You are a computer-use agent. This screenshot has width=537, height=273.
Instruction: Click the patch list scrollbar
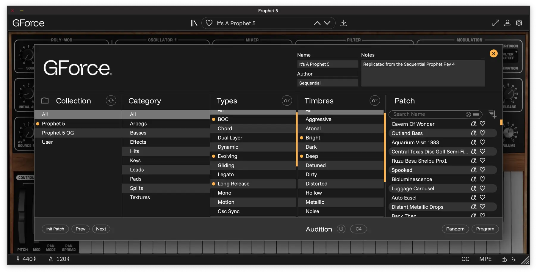[x=501, y=122]
